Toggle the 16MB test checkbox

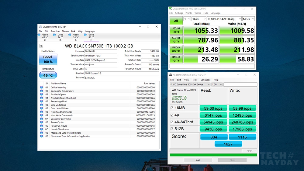pyautogui.click(x=172, y=108)
